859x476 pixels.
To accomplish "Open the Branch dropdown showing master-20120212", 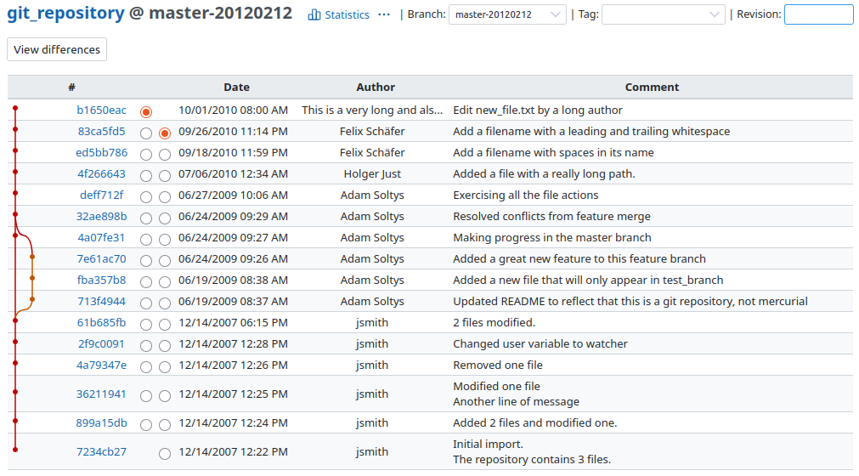I will [x=507, y=14].
